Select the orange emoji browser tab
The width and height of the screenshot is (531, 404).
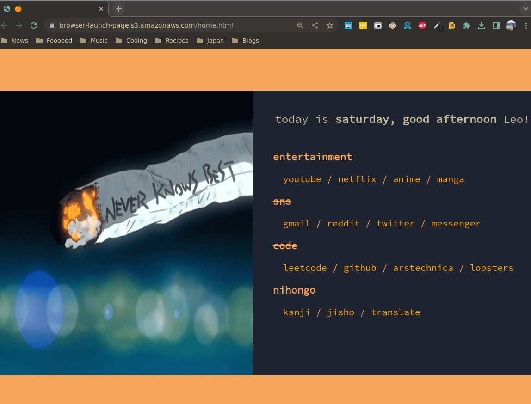click(54, 9)
